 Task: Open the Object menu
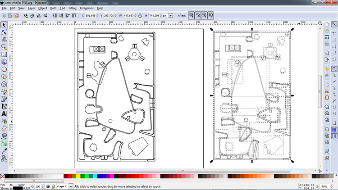coord(42,8)
